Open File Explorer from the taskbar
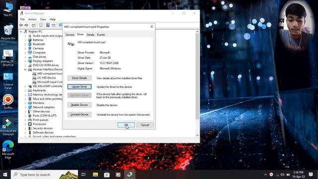 95,175
